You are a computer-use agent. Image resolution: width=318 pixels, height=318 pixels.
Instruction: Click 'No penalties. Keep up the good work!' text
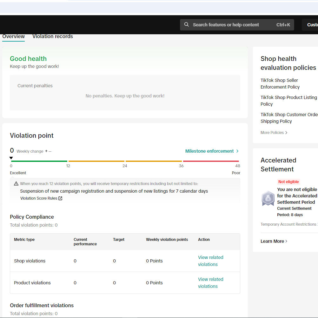point(125,96)
